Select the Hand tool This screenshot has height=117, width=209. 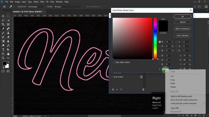[8, 54]
